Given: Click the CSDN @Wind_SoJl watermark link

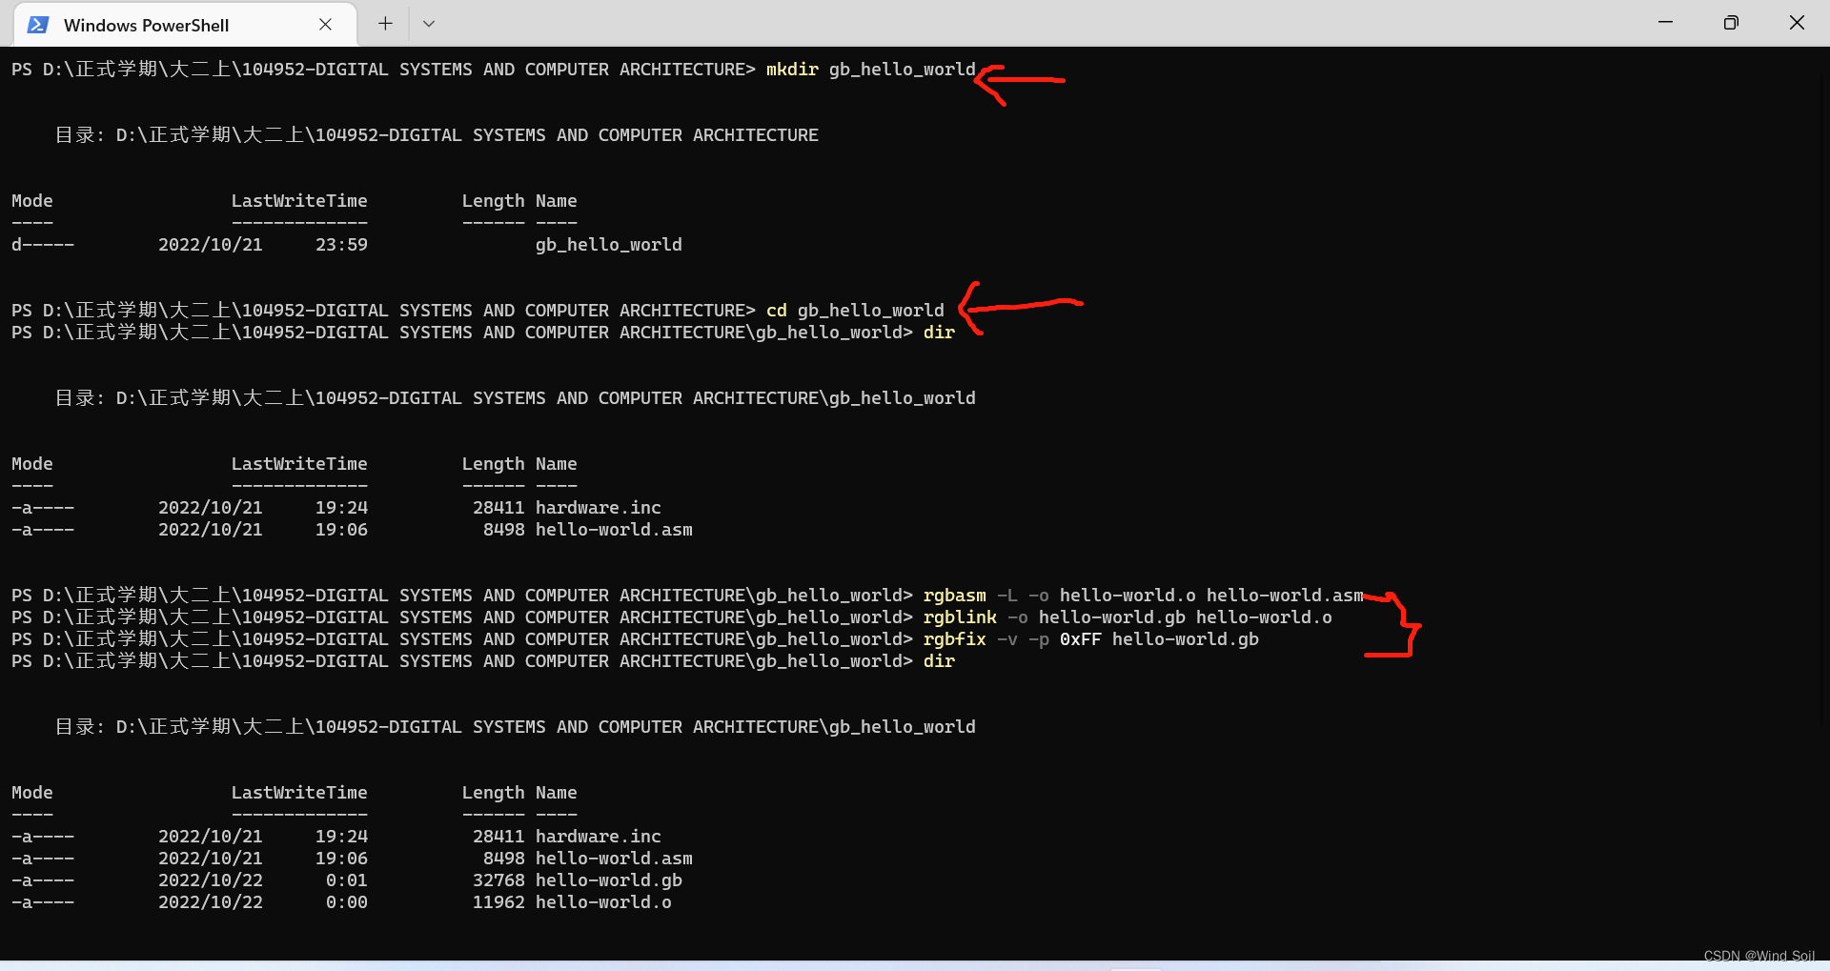Looking at the screenshot, I should click(x=1759, y=956).
